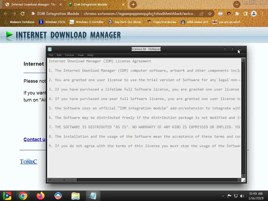The height and width of the screenshot is (201, 268).
Task: Open Chrome side panel icon
Action: (245, 14)
